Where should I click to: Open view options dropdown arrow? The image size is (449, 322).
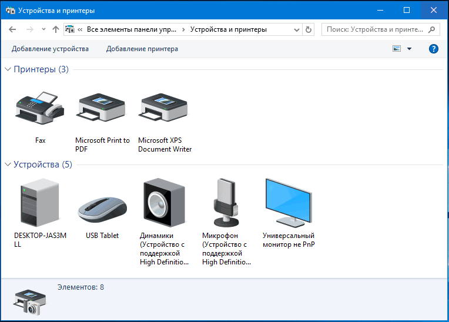pos(409,49)
